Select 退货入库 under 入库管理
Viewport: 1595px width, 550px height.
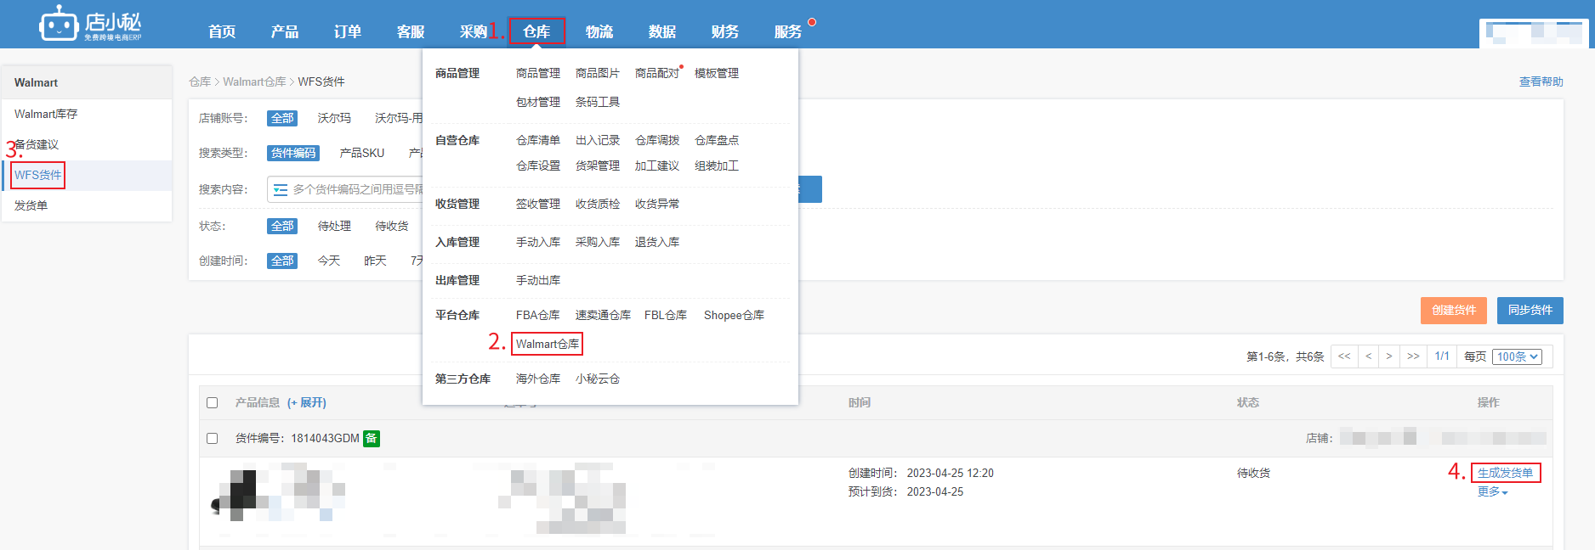tap(657, 242)
